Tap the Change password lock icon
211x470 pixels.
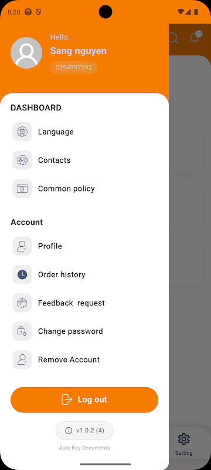pos(22,331)
